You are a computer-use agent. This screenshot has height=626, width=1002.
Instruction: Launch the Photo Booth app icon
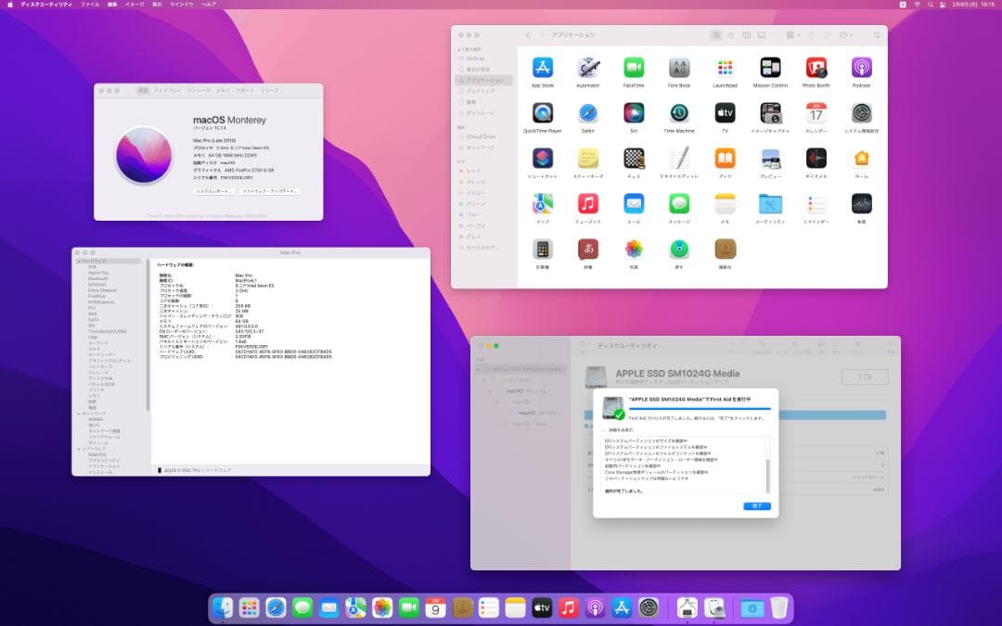coord(816,68)
